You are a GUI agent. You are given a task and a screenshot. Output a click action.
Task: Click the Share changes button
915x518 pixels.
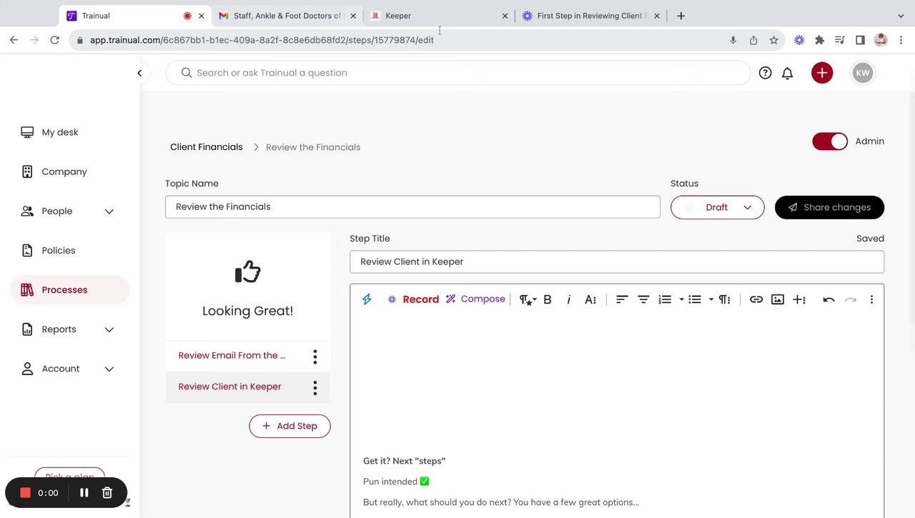click(x=829, y=207)
